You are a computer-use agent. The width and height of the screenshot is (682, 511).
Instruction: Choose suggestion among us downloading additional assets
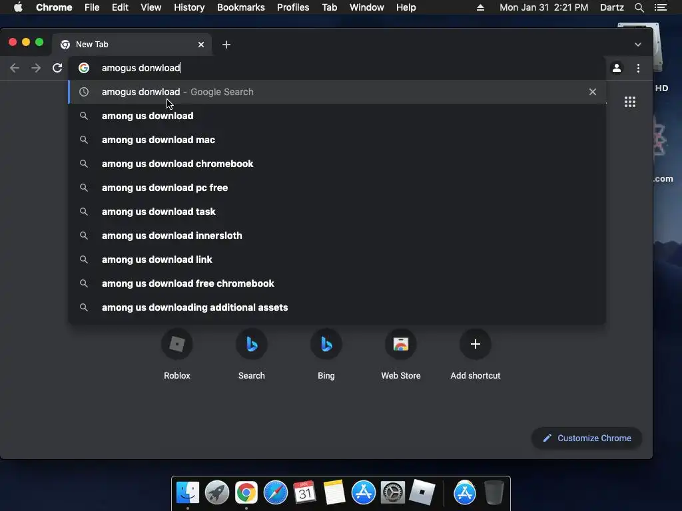337,307
